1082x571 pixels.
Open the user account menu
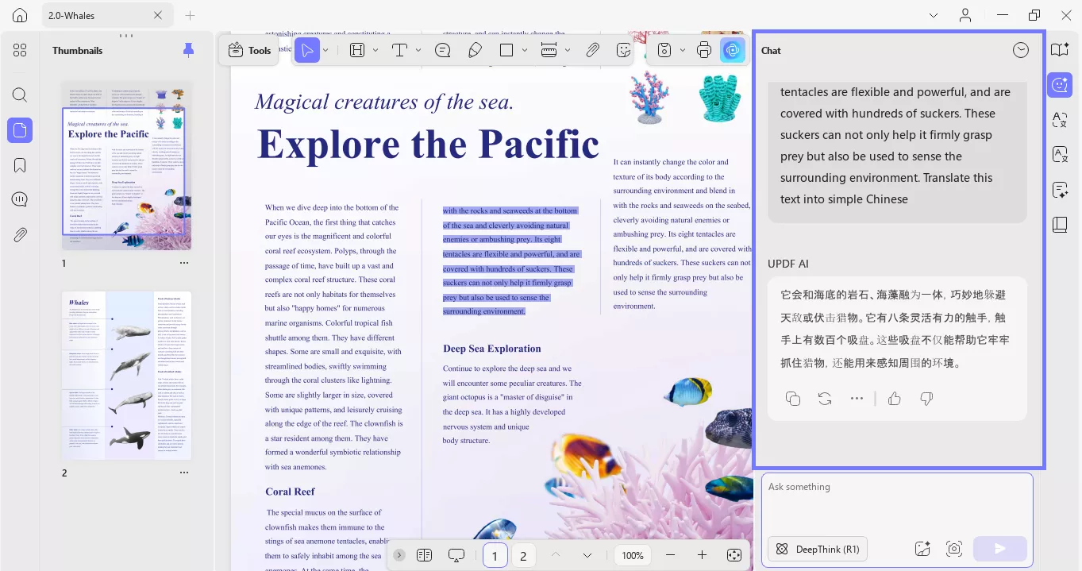(965, 15)
